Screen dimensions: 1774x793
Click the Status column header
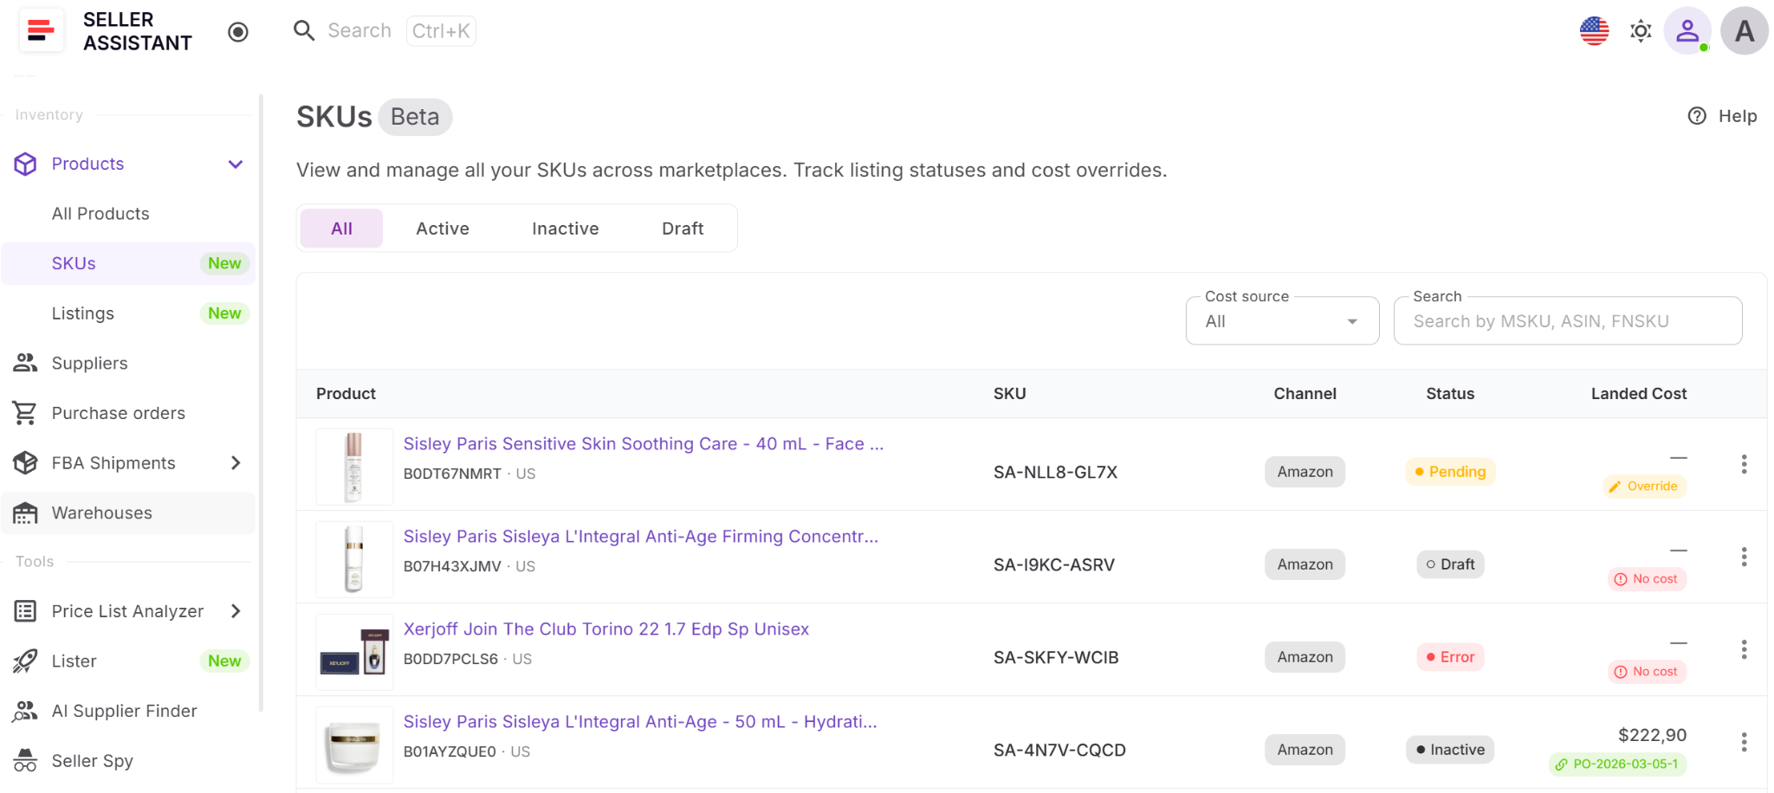click(1450, 394)
